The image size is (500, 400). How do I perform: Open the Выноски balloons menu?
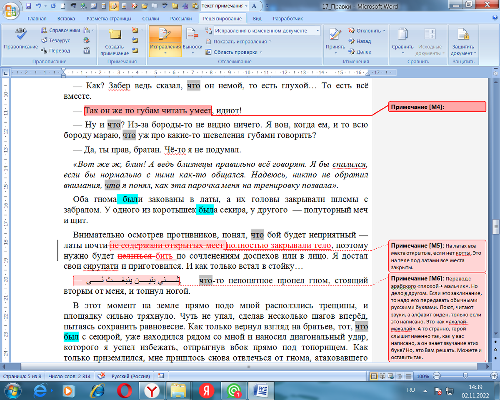click(x=192, y=42)
